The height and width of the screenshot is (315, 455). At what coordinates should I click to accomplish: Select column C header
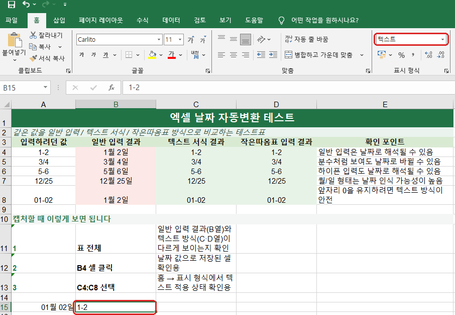point(196,105)
